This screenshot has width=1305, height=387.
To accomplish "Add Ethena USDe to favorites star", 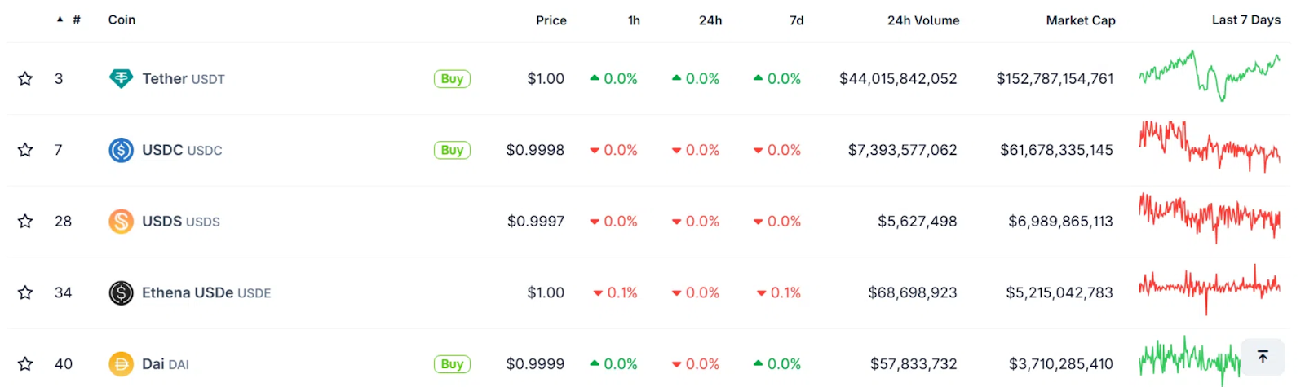I will [x=25, y=292].
